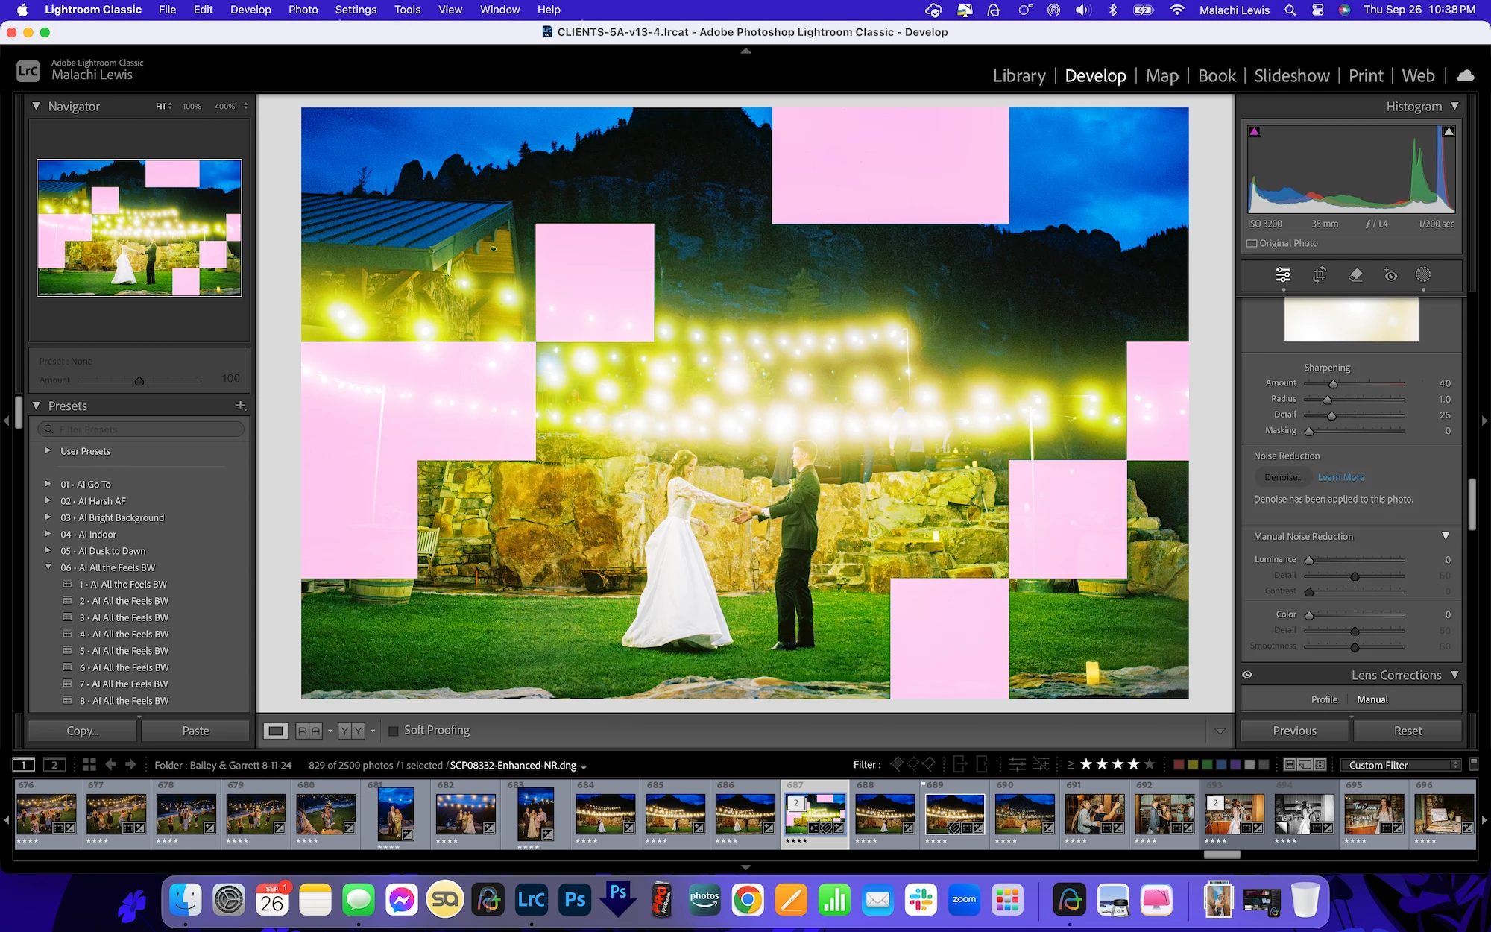Select the Crop tool icon
The width and height of the screenshot is (1491, 932).
click(1319, 275)
